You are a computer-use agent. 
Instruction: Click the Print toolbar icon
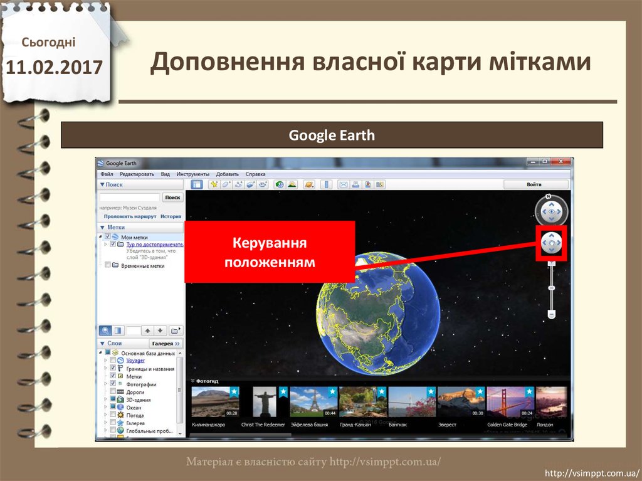tap(355, 184)
